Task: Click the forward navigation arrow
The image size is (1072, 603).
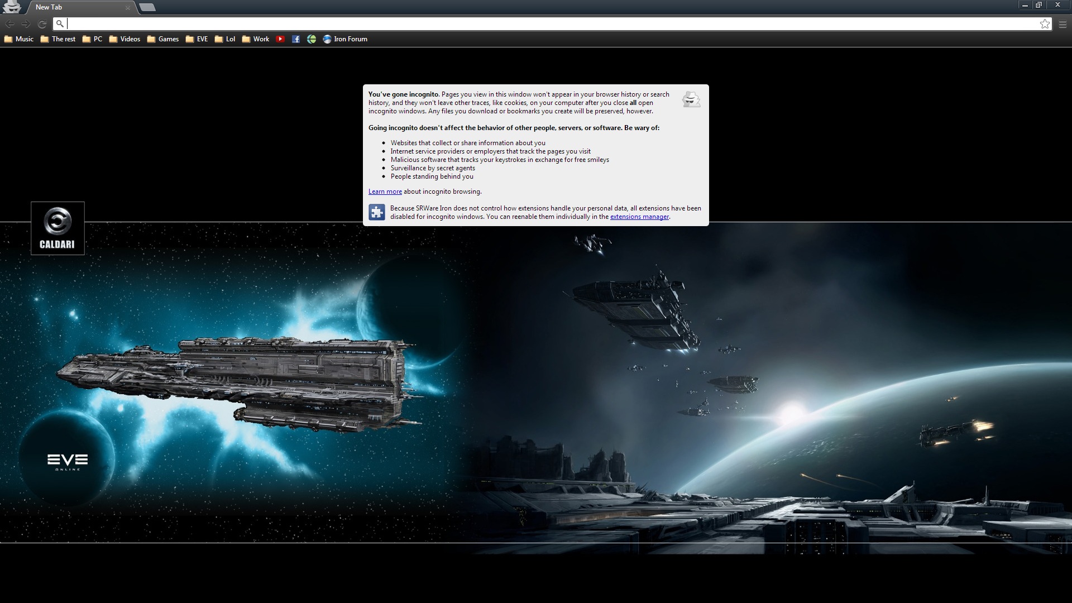Action: click(x=26, y=24)
